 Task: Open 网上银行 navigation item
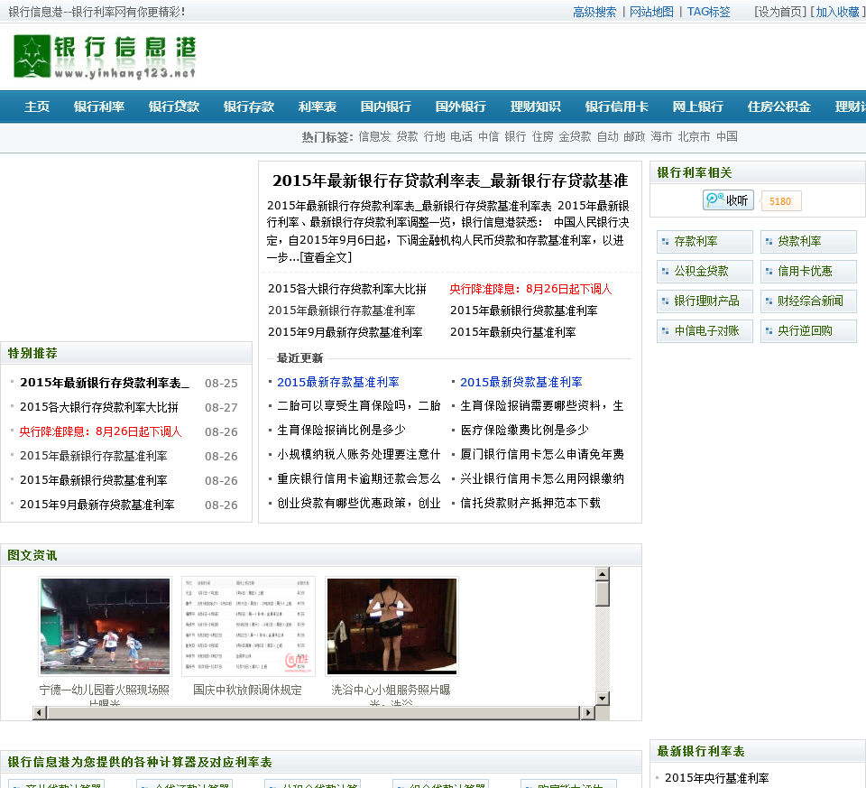tap(697, 107)
